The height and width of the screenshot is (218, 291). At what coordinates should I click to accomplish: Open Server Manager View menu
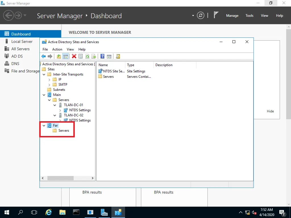point(265,16)
